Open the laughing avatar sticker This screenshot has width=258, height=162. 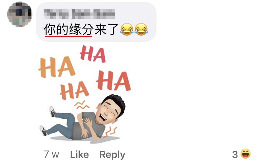click(x=85, y=94)
